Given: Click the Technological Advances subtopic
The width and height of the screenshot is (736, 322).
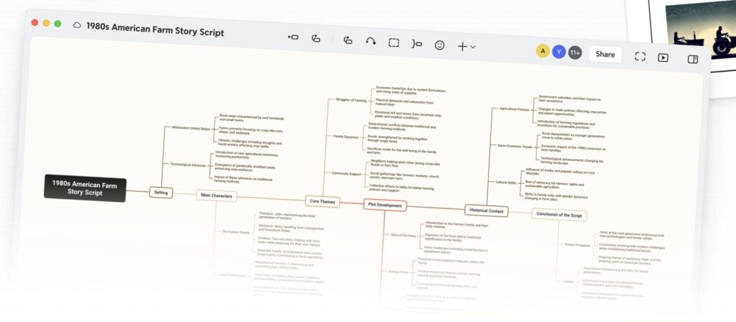Looking at the screenshot, I should click(x=188, y=165).
